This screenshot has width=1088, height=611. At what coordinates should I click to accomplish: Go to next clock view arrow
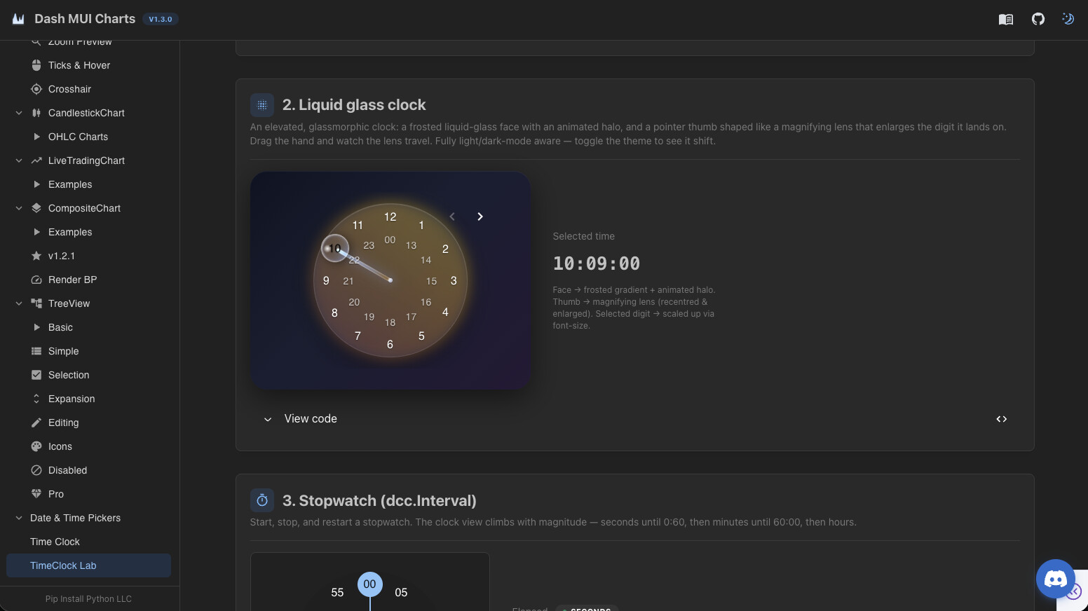(480, 217)
